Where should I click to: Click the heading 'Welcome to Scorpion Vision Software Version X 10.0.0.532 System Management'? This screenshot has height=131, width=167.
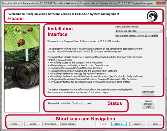[x=64, y=14]
